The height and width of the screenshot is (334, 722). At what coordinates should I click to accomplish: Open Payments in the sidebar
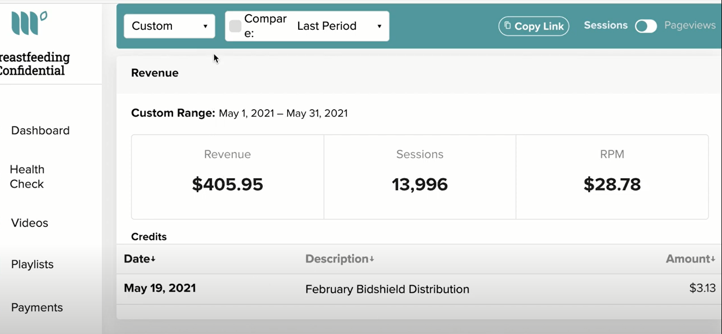click(x=37, y=307)
